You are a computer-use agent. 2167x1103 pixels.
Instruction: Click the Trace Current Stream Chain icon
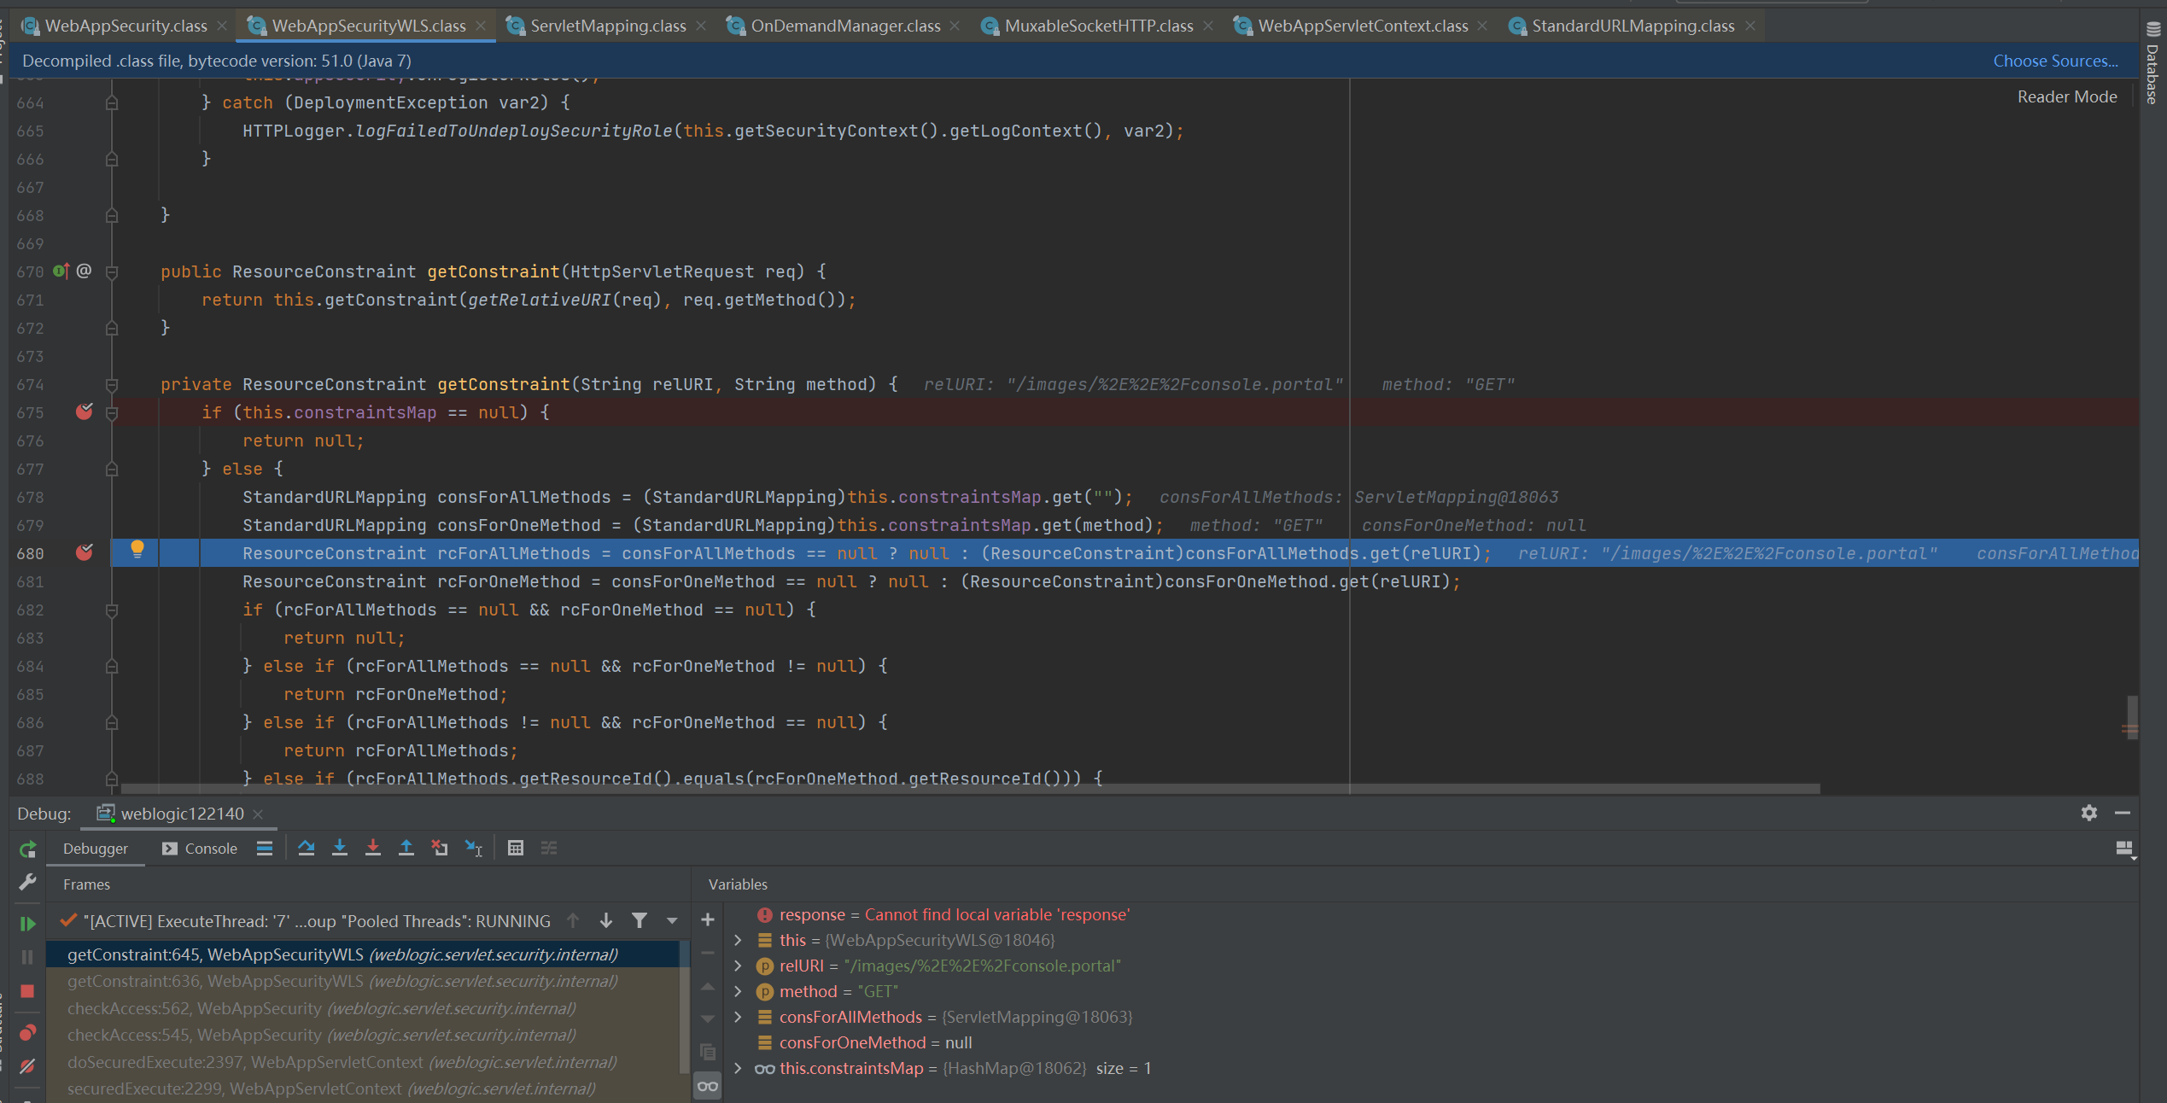pos(549,848)
